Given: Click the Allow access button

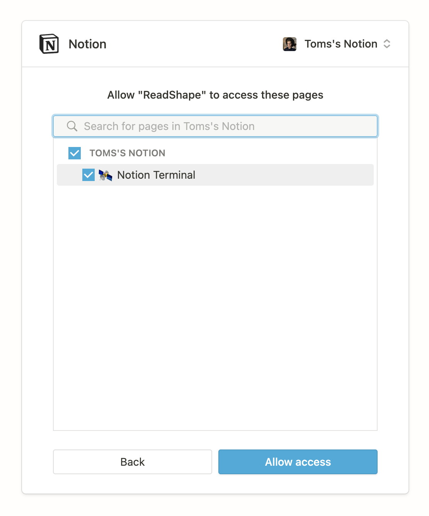Looking at the screenshot, I should point(298,462).
